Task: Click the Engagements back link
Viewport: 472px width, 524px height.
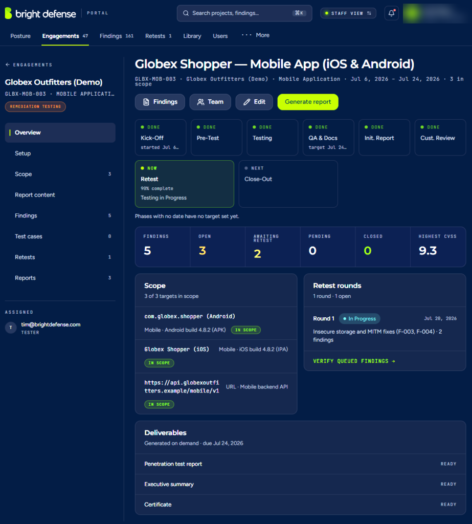Action: tap(29, 65)
